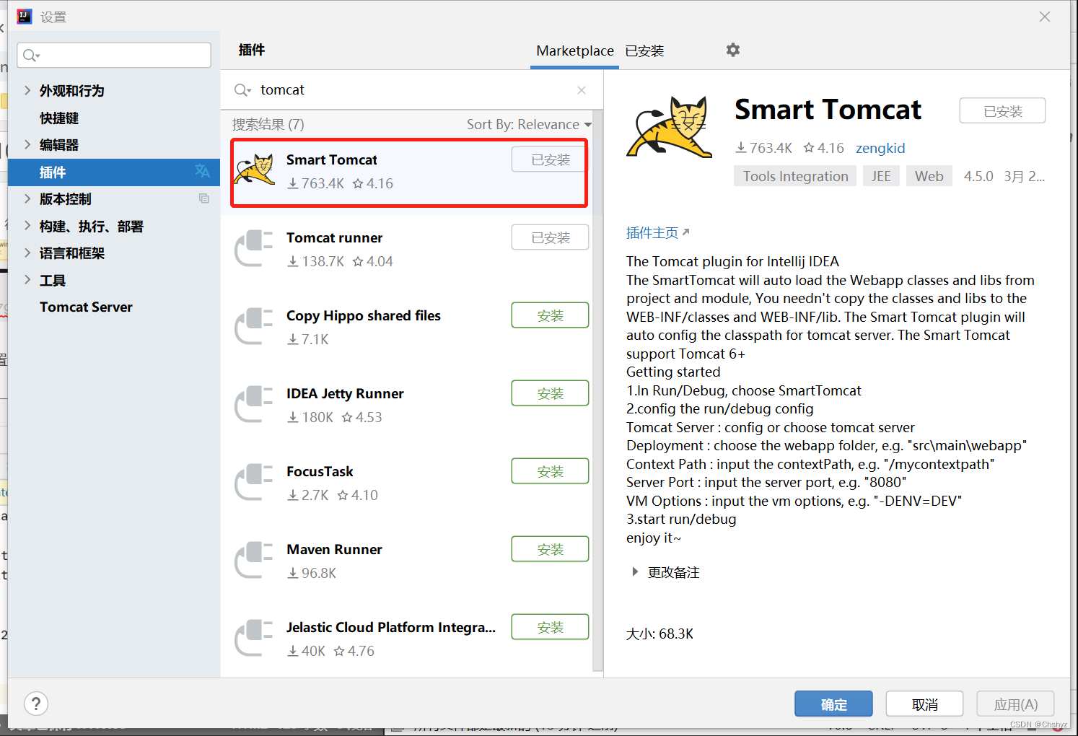
Task: Click the 大小: 68.3K size text
Action: click(659, 634)
